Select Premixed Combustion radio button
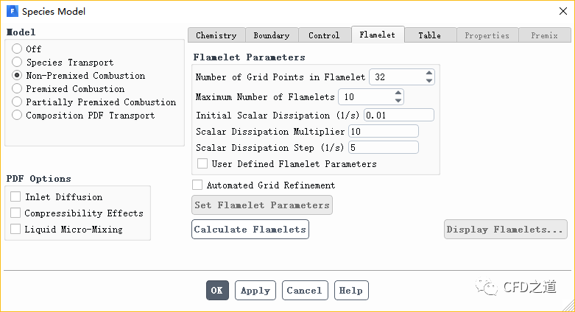 click(17, 89)
